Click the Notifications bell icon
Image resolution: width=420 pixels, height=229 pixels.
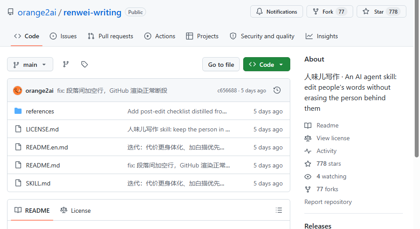259,11
